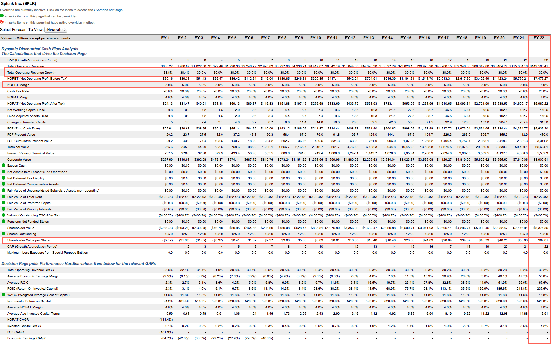The width and height of the screenshot is (551, 344).
Task: Open the Select Forecast To View dropdown
Action: (56, 30)
